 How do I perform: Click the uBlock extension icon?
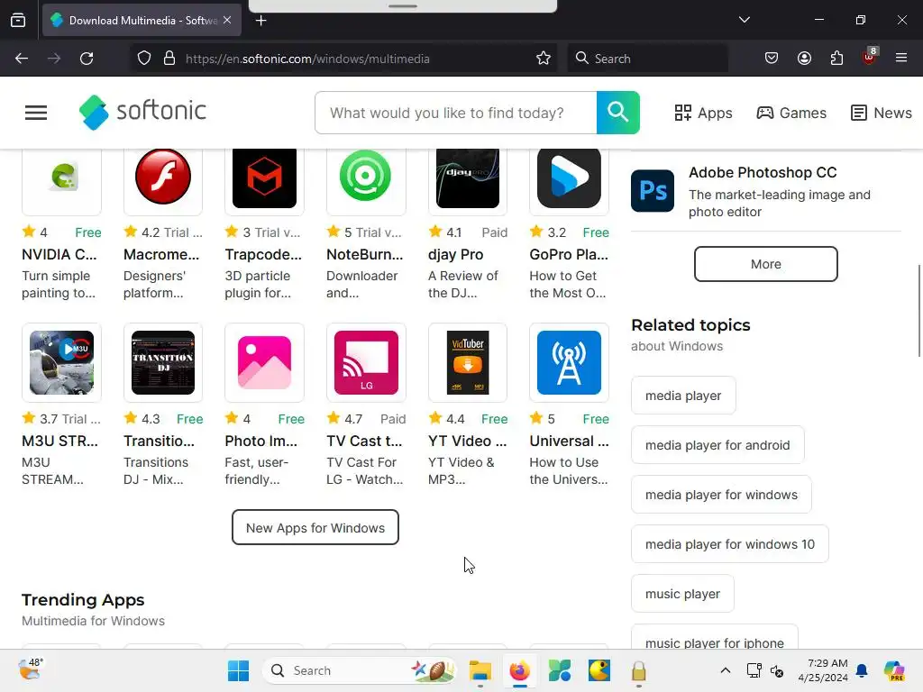(870, 57)
